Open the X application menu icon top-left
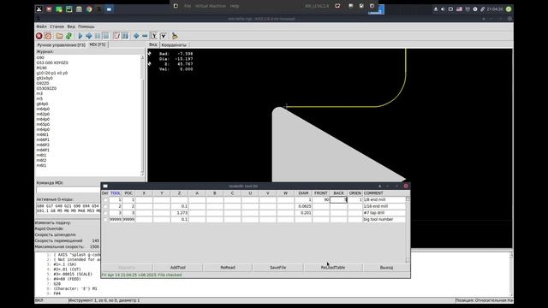 point(39,9)
